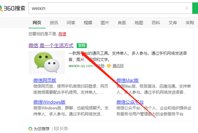Select the 地图 tab
Viewport: 198px width, 133px height.
tap(139, 23)
